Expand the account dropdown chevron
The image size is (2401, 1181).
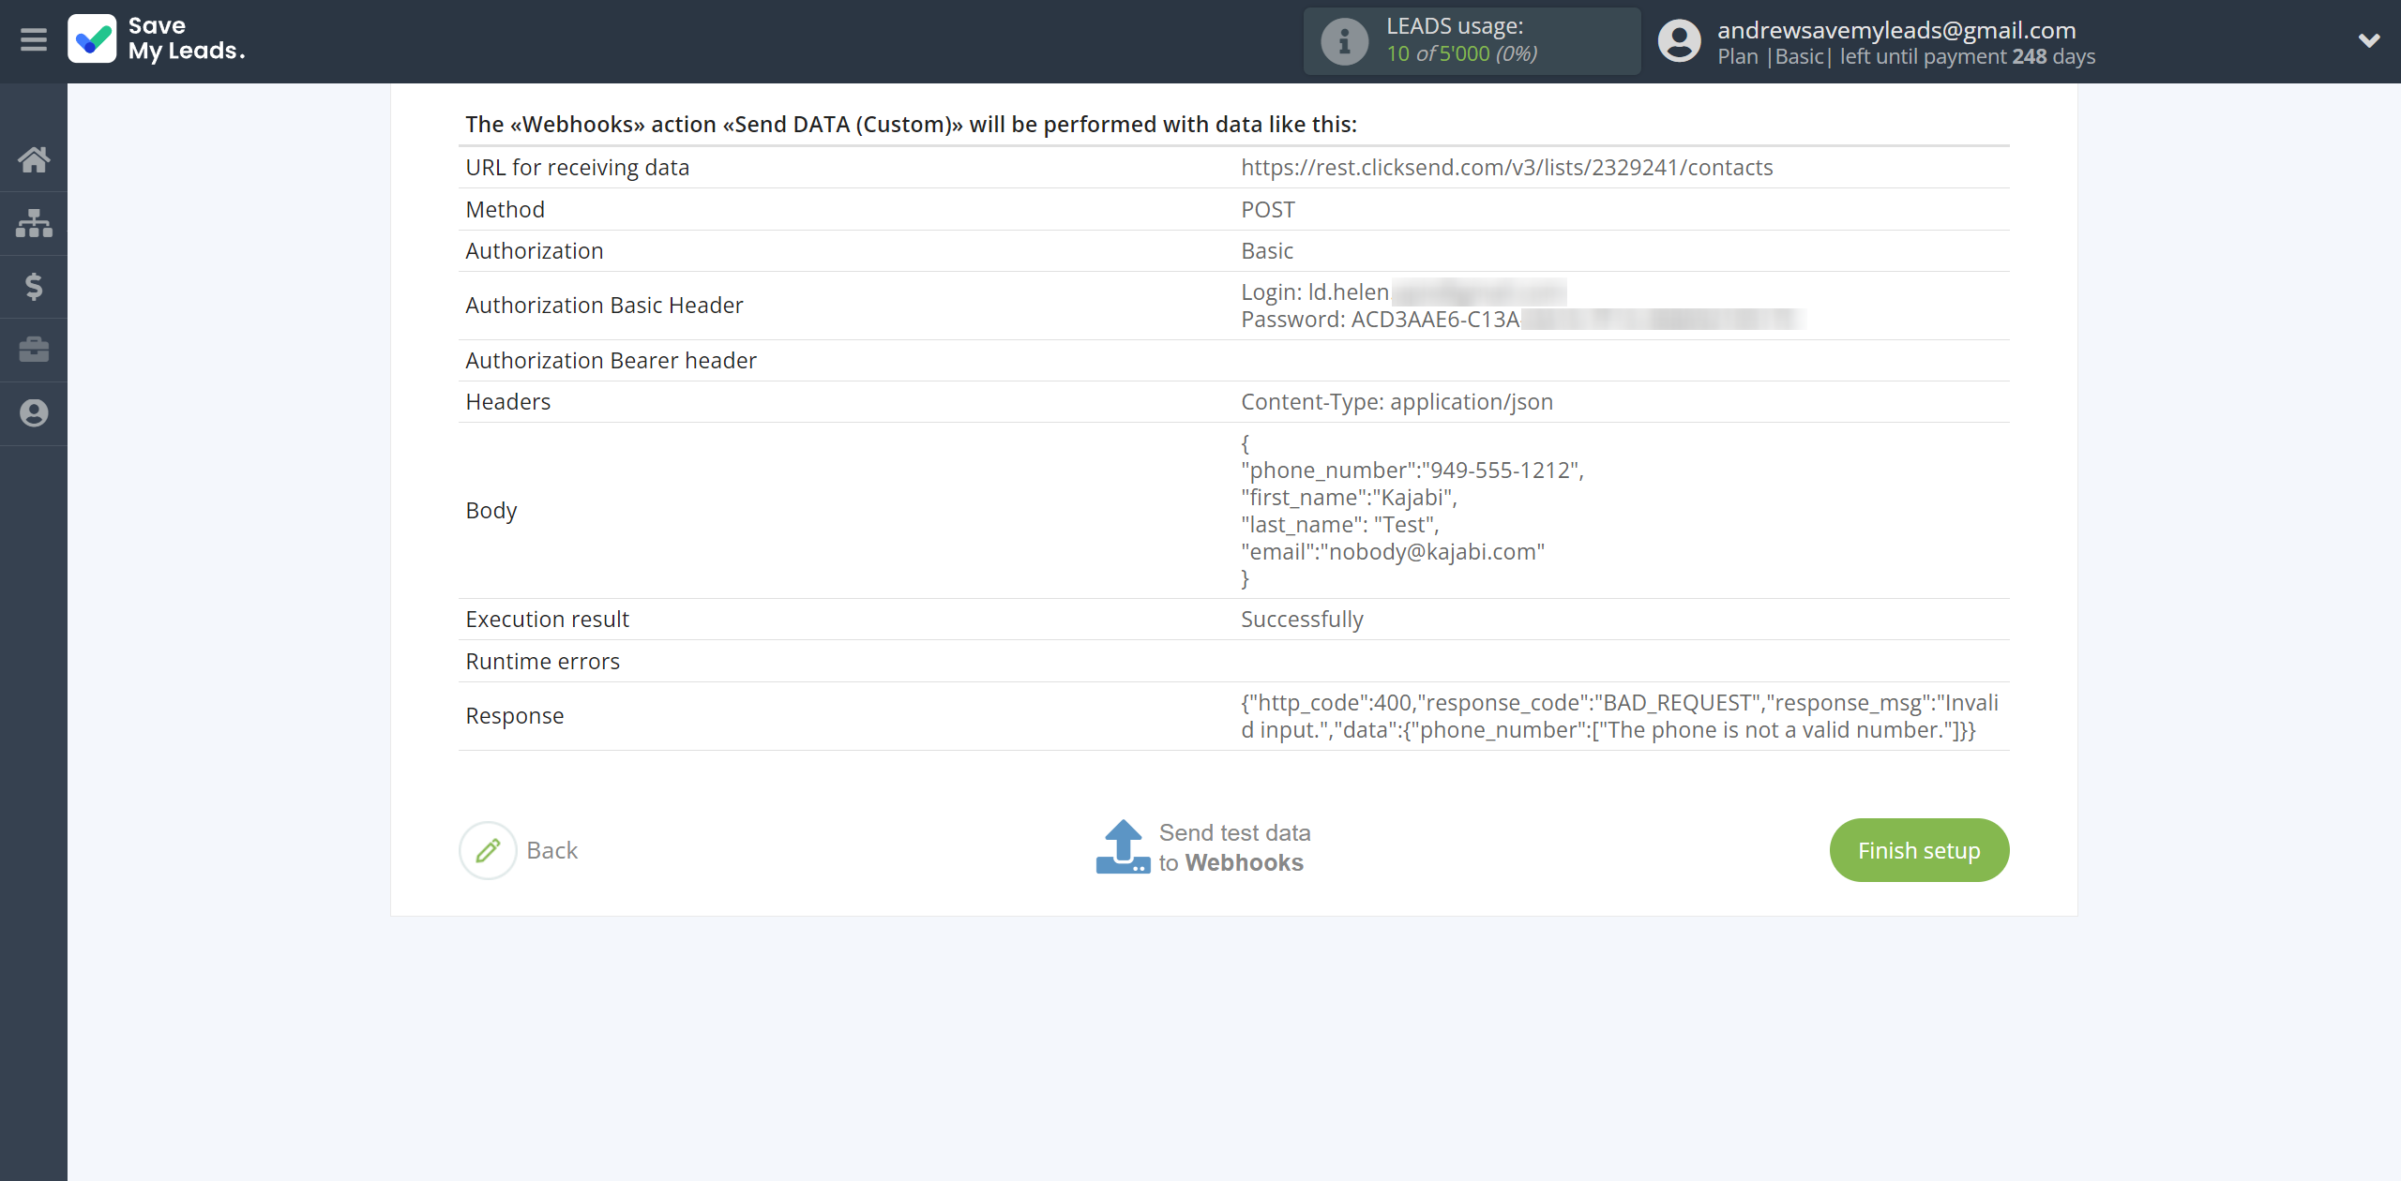(x=2369, y=40)
